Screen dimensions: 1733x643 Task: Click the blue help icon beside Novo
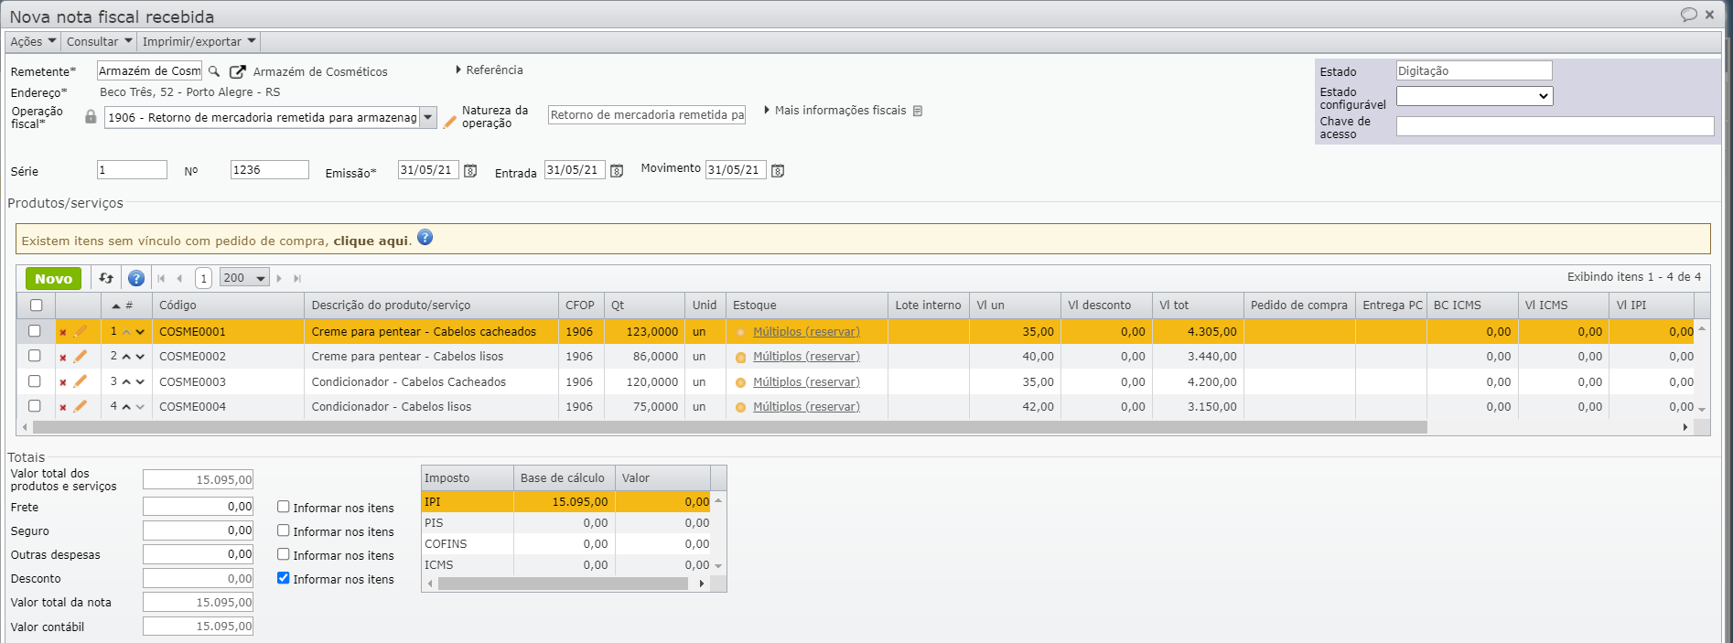pos(136,278)
